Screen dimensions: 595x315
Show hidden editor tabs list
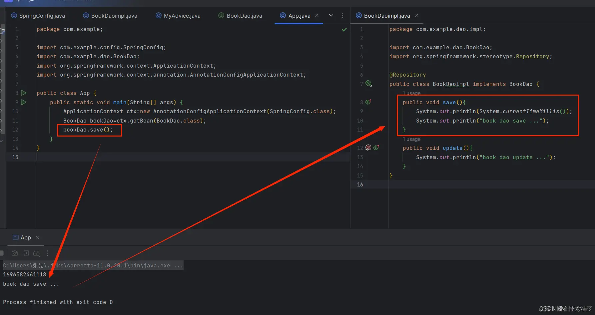(331, 15)
